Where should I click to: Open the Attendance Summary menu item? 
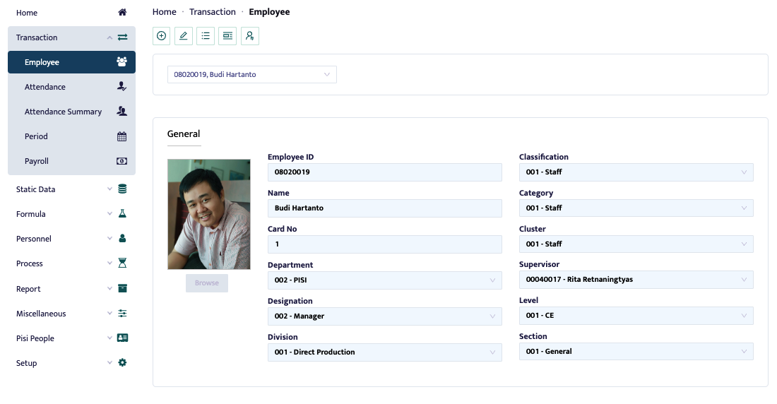(64, 112)
